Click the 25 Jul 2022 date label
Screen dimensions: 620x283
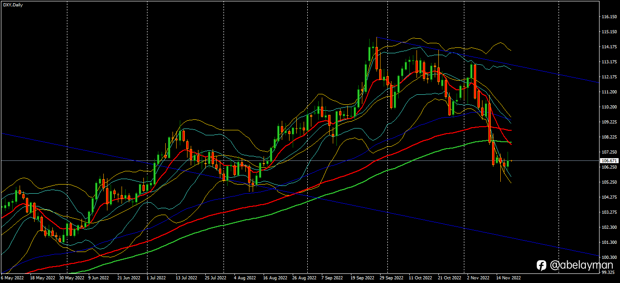pos(215,278)
